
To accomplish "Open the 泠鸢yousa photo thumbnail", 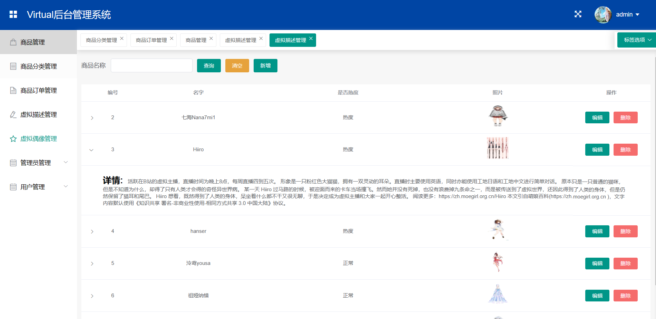I will tap(498, 262).
